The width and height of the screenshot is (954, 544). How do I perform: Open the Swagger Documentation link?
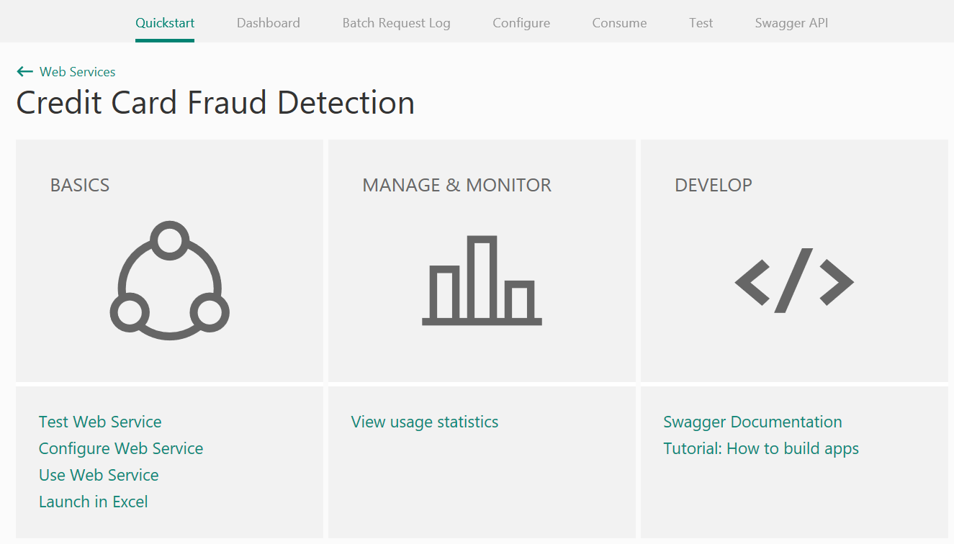[x=752, y=422]
